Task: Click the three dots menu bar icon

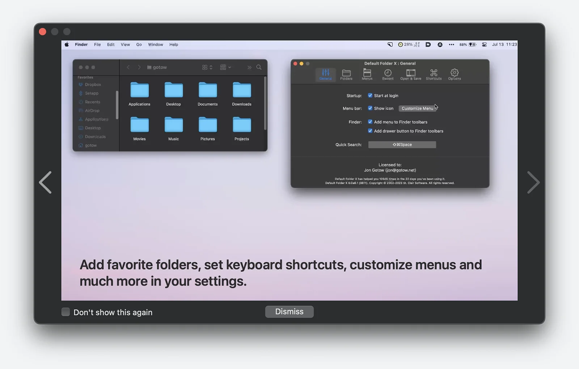Action: (451, 45)
